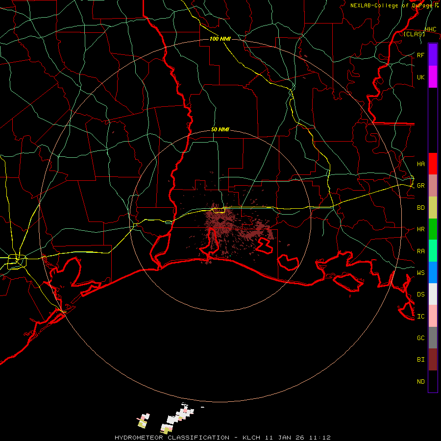Click the IC legend label

coord(420,317)
